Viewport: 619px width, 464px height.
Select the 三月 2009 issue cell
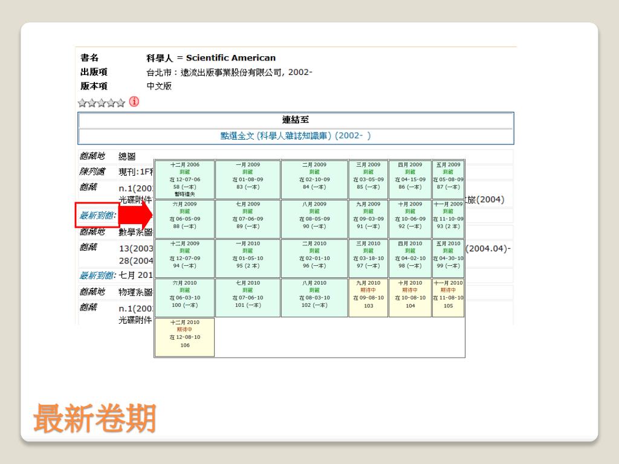[368, 179]
